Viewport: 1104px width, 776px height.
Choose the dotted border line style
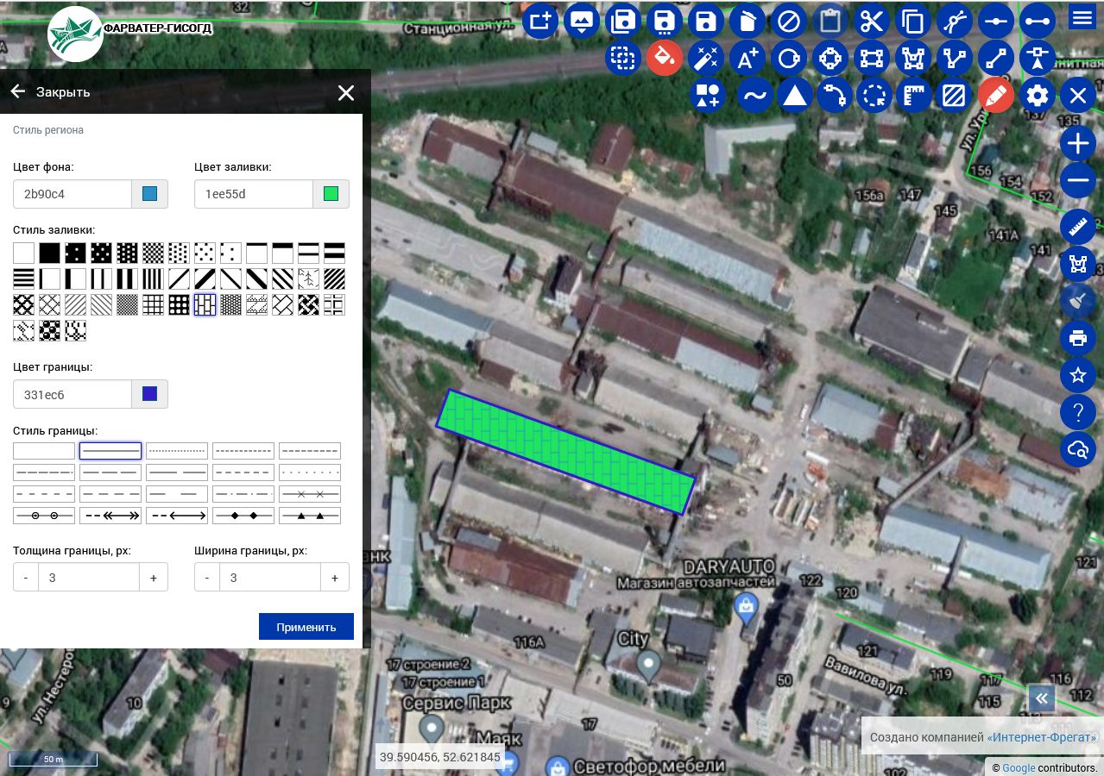[177, 450]
